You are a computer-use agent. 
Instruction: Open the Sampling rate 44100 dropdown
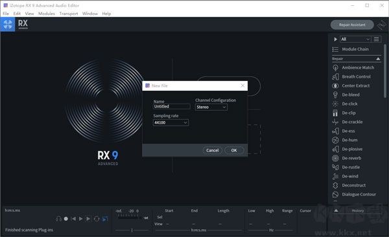pyautogui.click(x=171, y=122)
